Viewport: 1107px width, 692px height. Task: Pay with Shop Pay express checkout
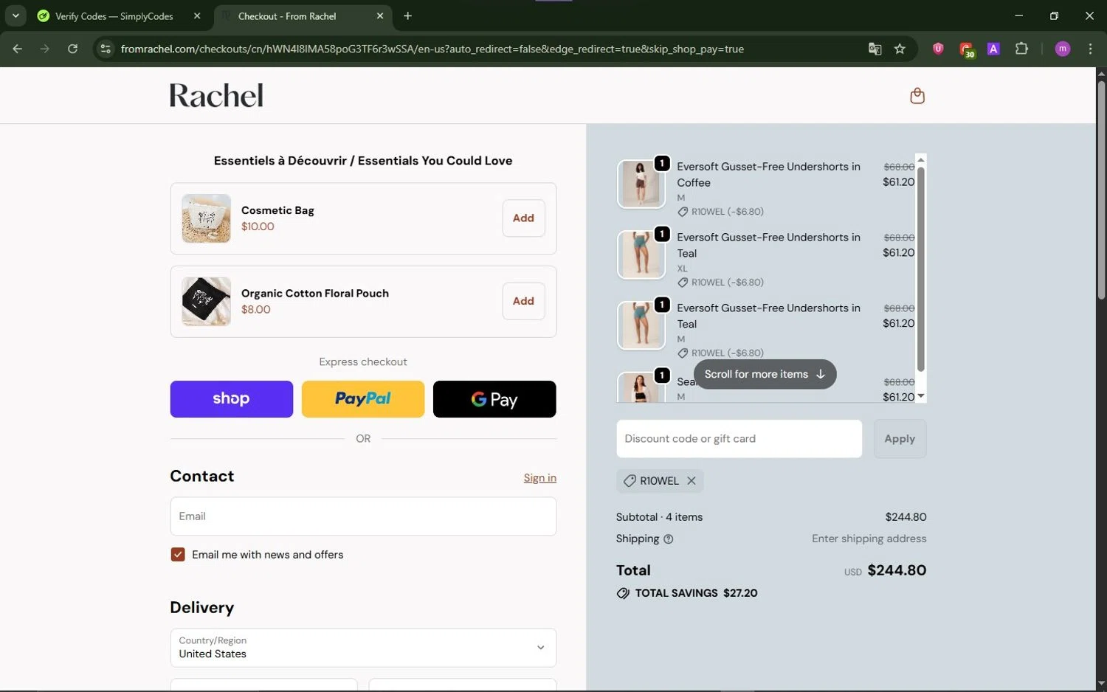231,399
